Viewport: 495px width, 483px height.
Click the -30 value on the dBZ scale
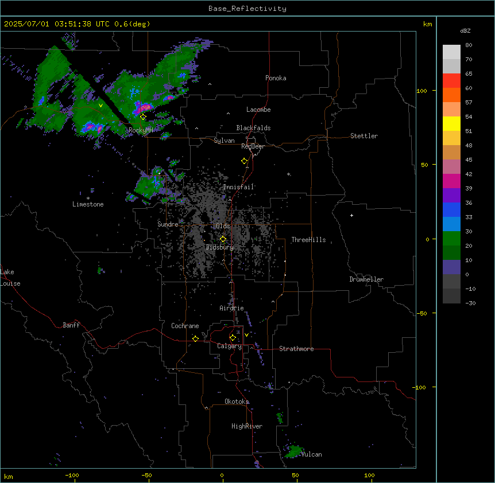click(470, 303)
